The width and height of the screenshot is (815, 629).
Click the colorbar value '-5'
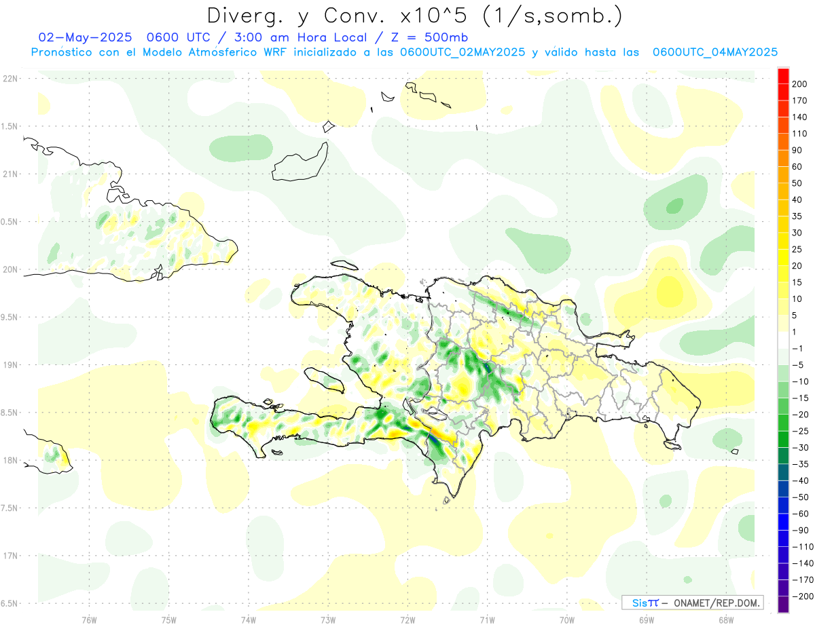click(798, 365)
